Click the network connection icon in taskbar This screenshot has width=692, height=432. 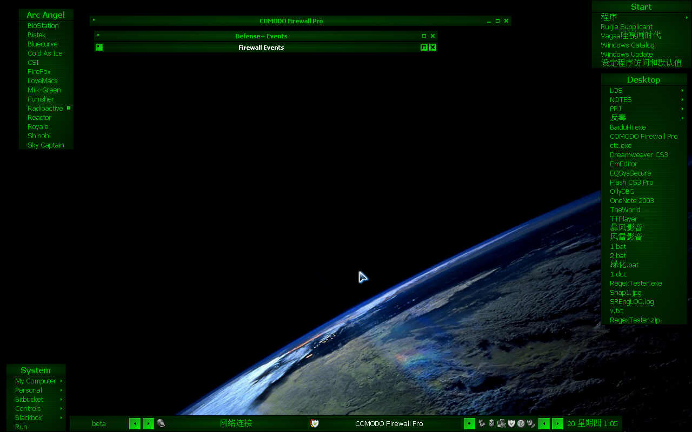(161, 423)
